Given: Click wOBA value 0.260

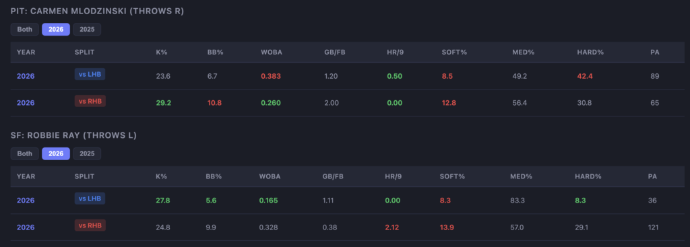Looking at the screenshot, I should [271, 103].
